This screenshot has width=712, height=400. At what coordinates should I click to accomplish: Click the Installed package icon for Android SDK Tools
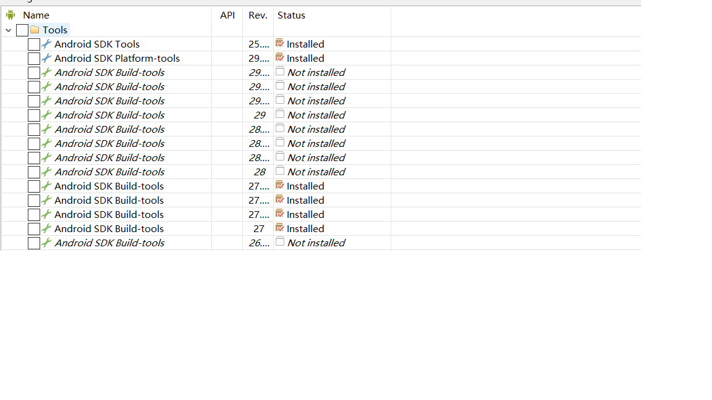pyautogui.click(x=280, y=43)
